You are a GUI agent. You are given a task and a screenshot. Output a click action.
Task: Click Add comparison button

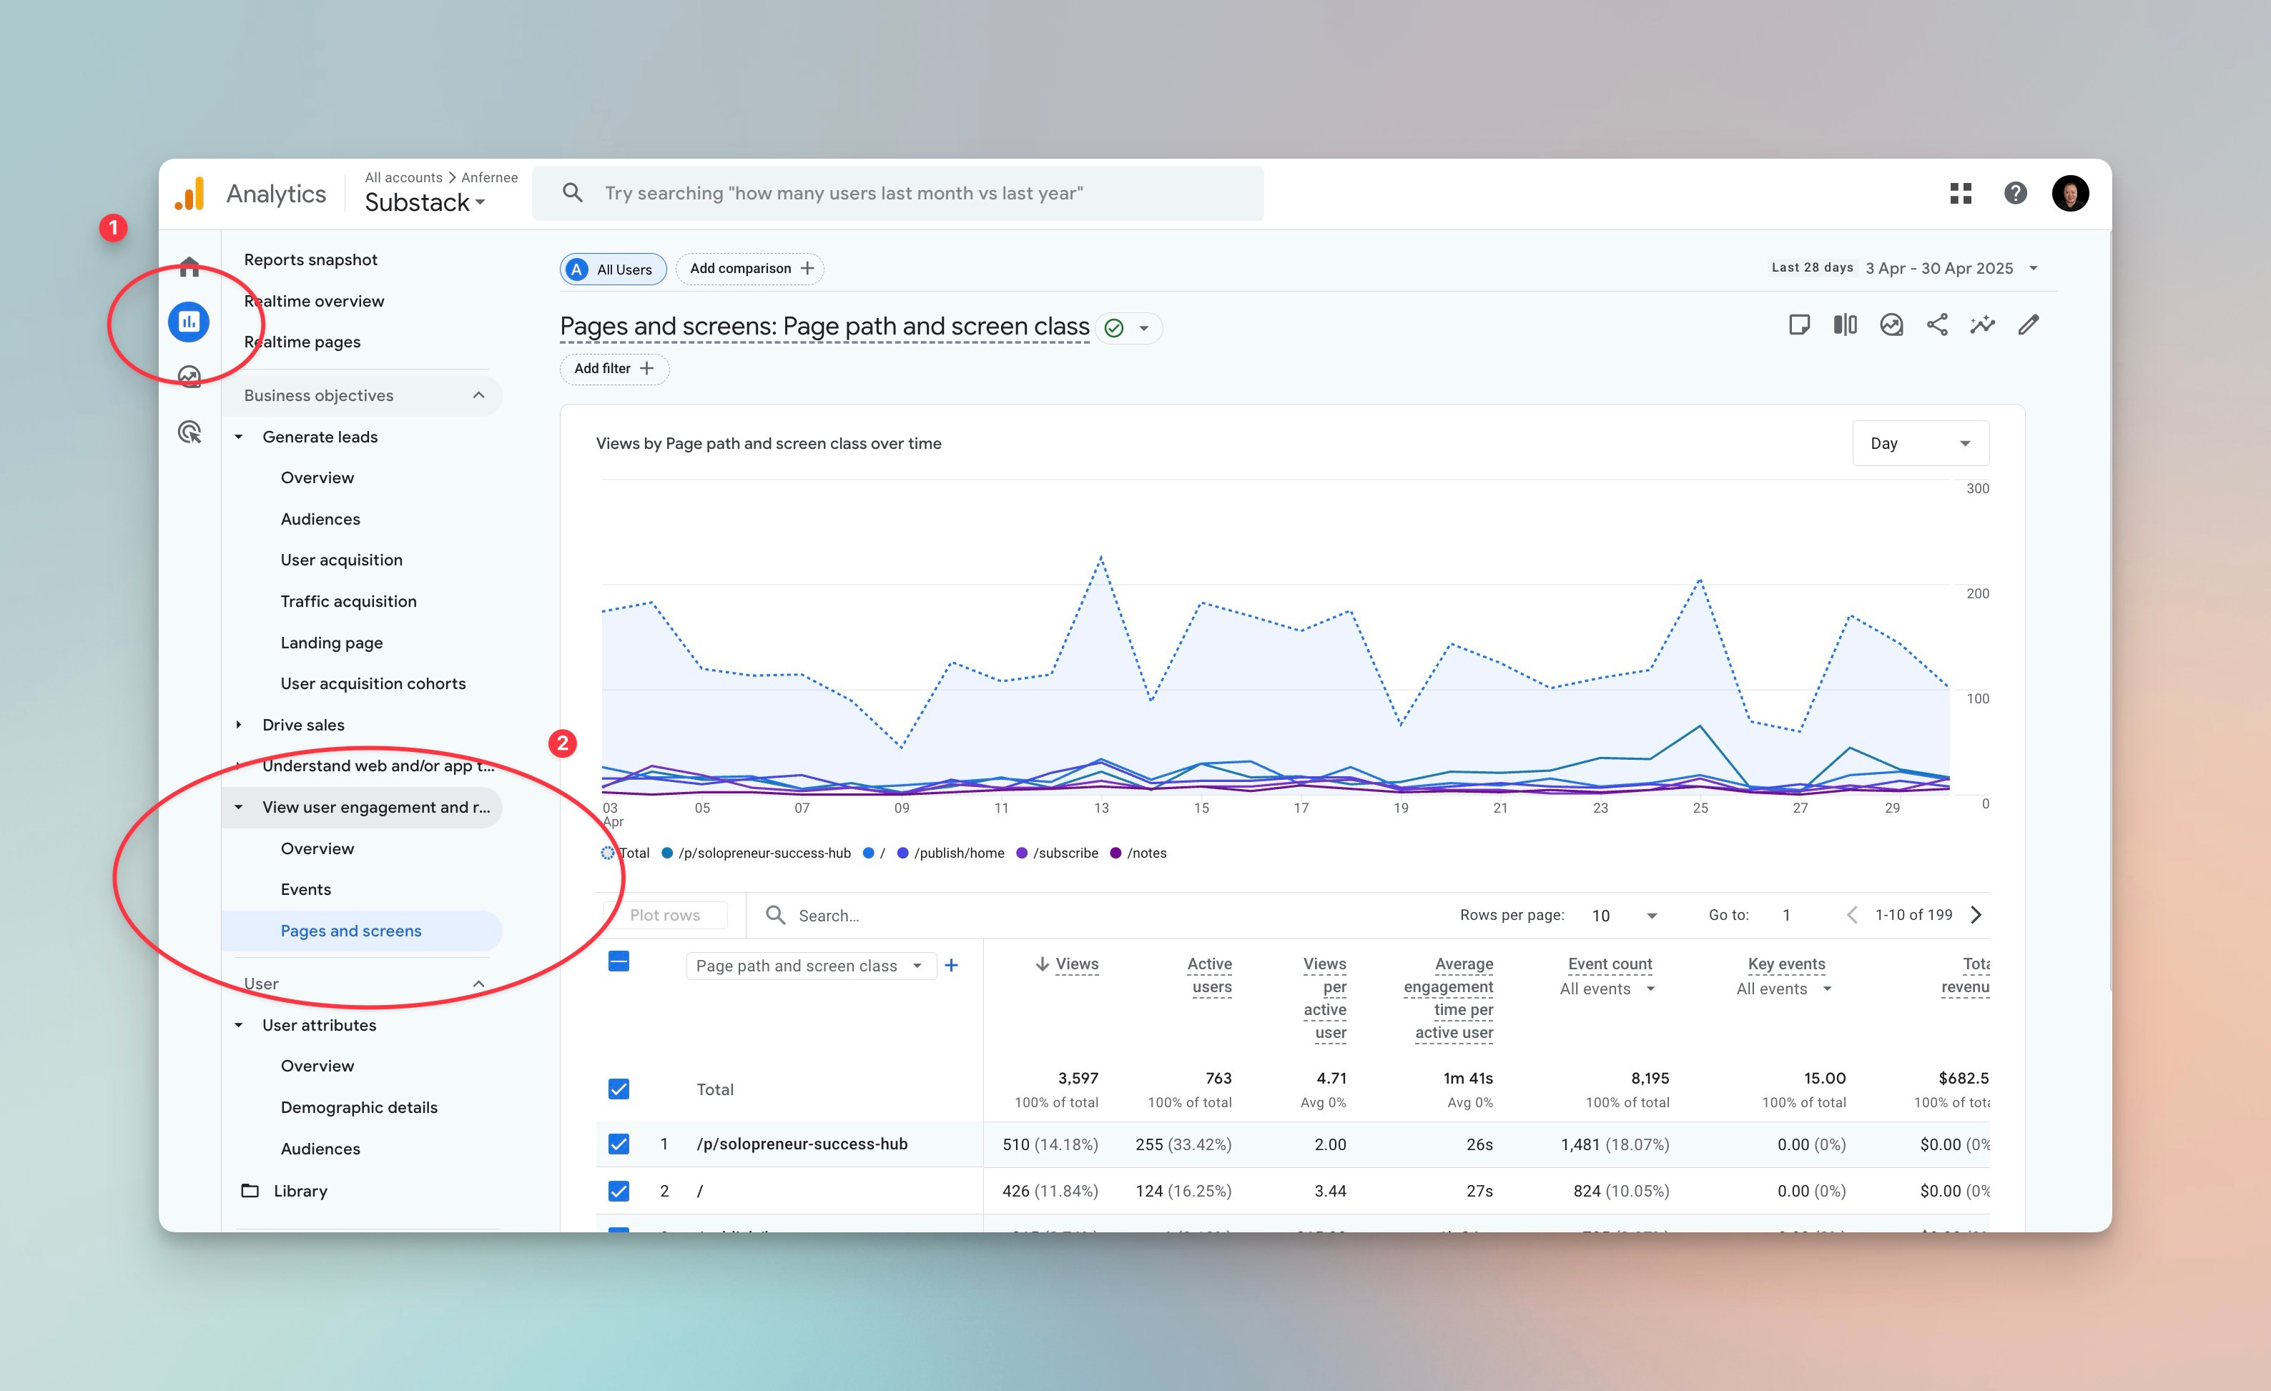750,268
